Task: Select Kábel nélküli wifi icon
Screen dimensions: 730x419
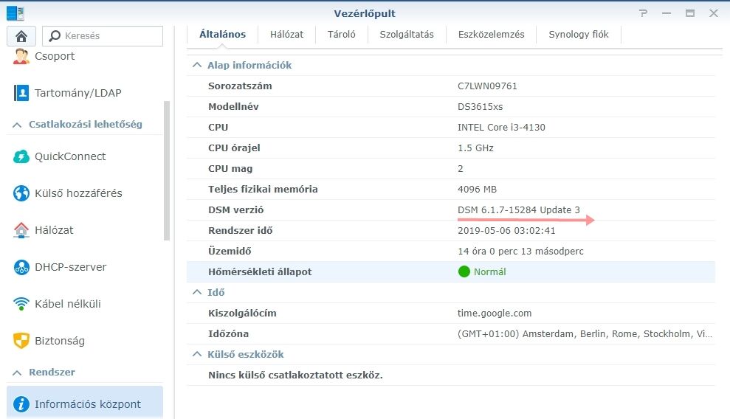Action: click(21, 304)
